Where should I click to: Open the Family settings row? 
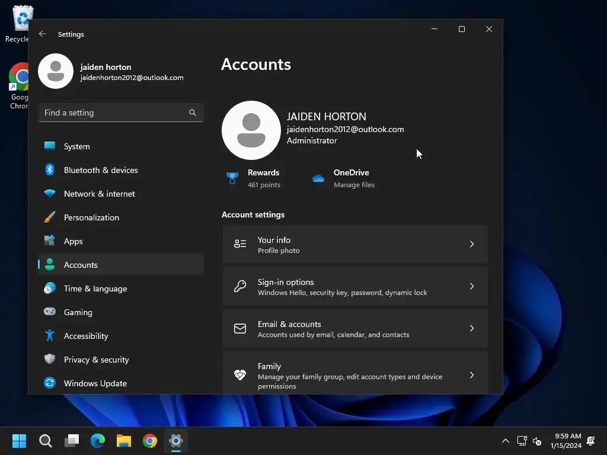tap(355, 373)
